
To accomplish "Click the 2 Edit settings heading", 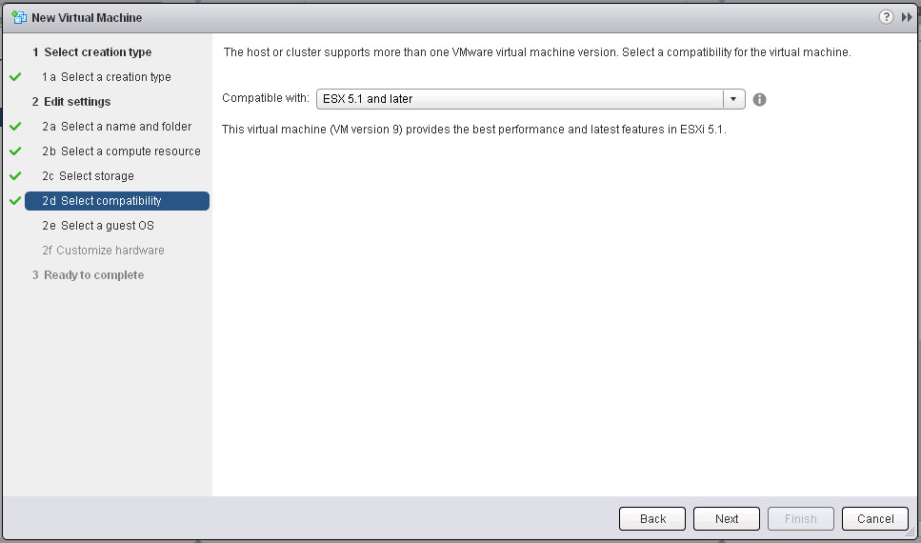I will 71,102.
